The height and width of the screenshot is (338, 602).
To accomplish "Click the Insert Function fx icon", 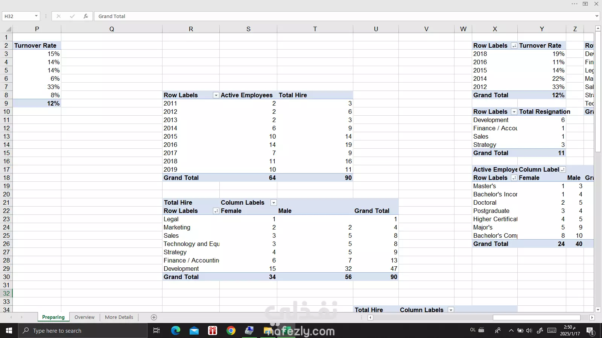I will pyautogui.click(x=86, y=16).
